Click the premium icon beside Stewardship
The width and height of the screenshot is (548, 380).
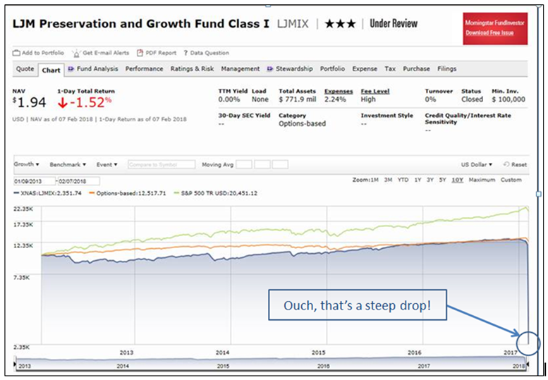tap(270, 69)
